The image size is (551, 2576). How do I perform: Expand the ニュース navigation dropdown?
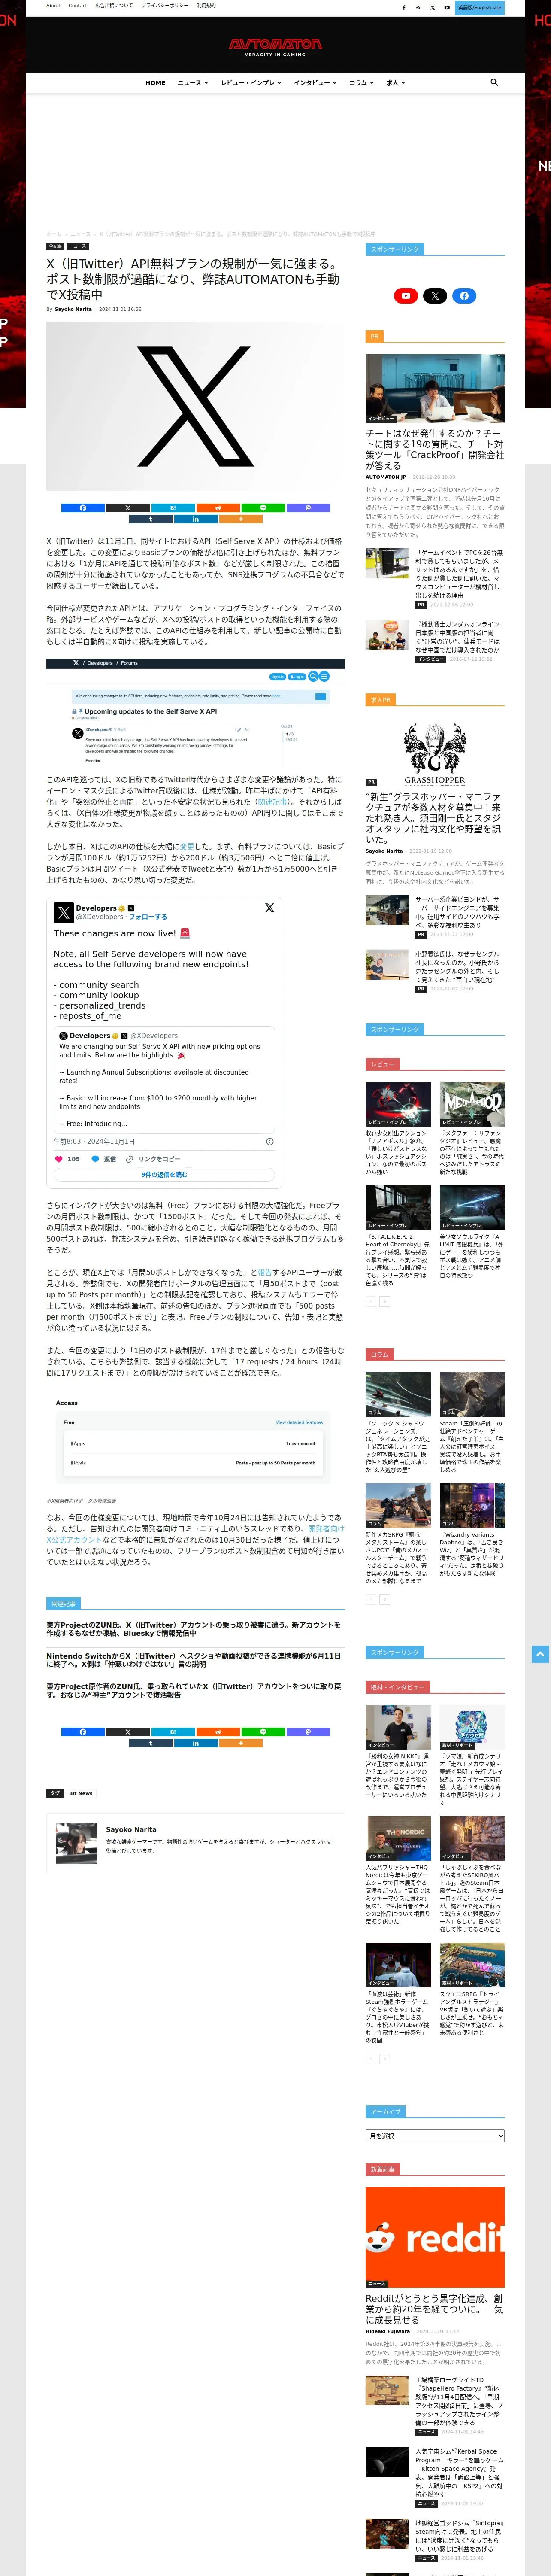pos(193,83)
